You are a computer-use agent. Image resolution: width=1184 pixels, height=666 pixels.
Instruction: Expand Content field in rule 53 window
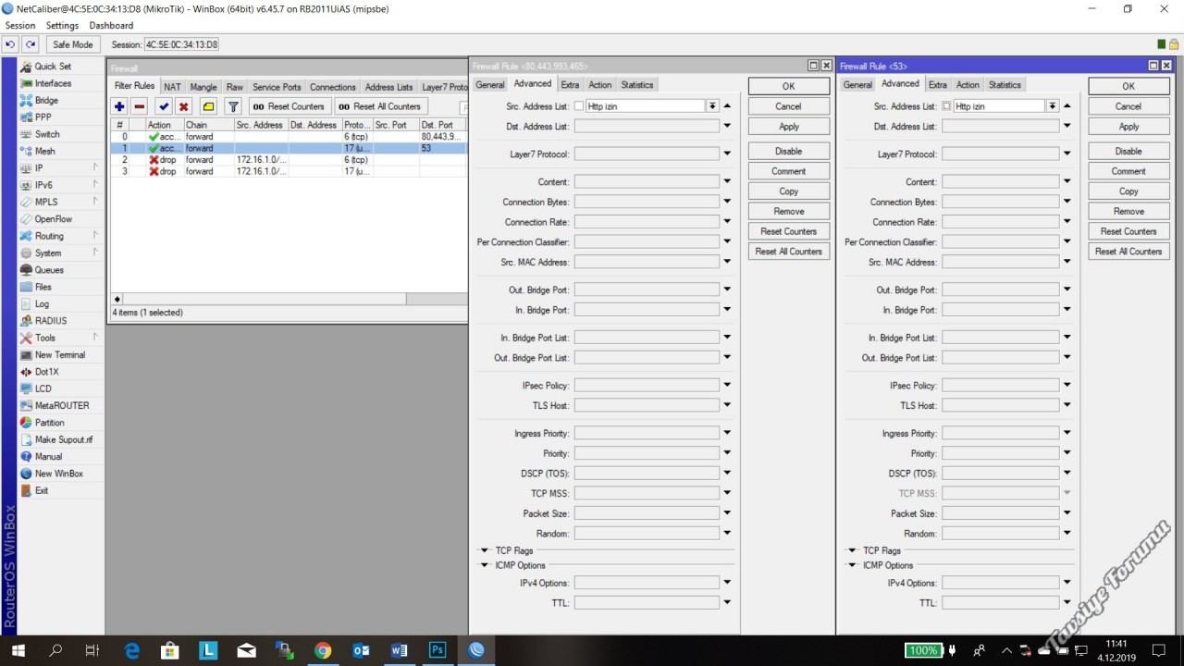coord(1067,182)
